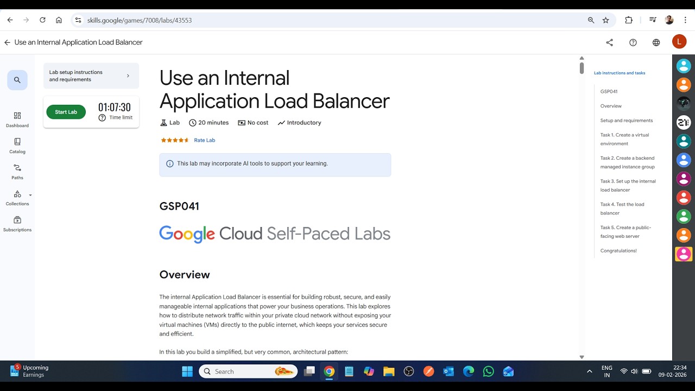
Task: Jump to Task 2 backend managed instance group
Action: pyautogui.click(x=628, y=162)
